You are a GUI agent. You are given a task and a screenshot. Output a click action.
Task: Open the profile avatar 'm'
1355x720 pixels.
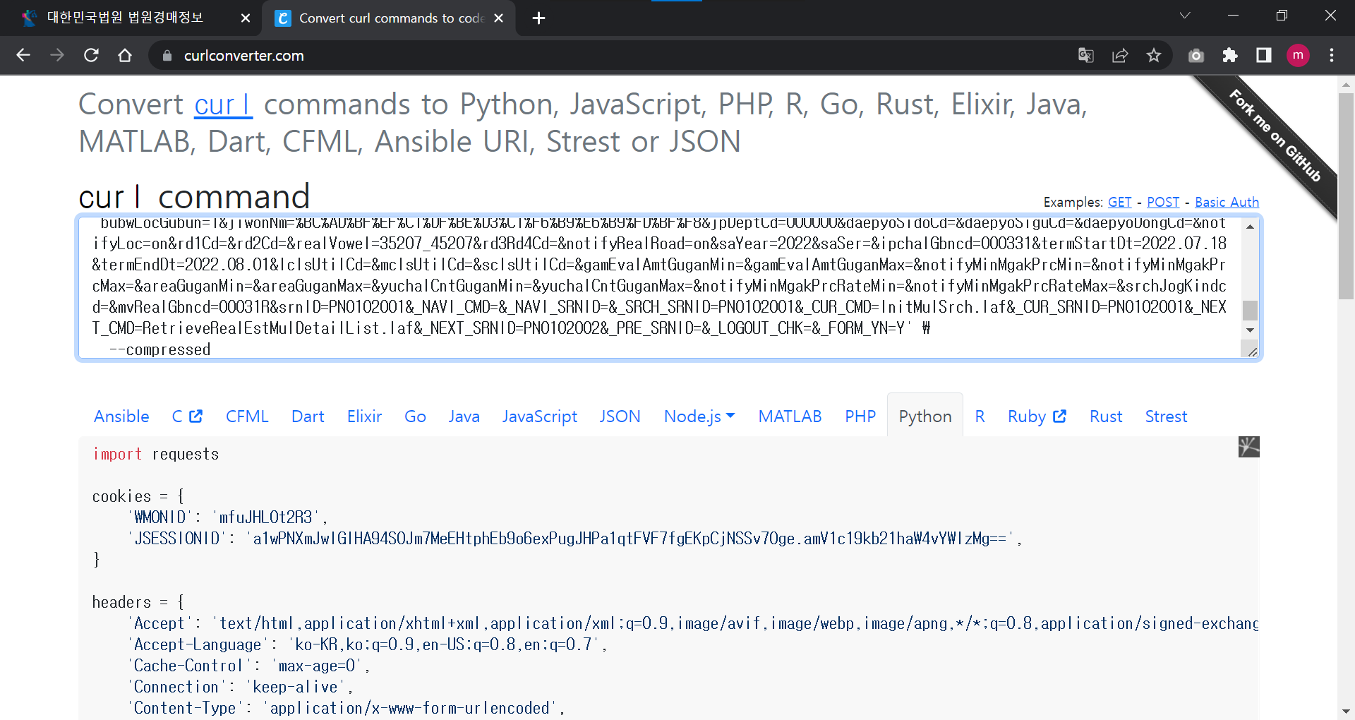pyautogui.click(x=1298, y=55)
